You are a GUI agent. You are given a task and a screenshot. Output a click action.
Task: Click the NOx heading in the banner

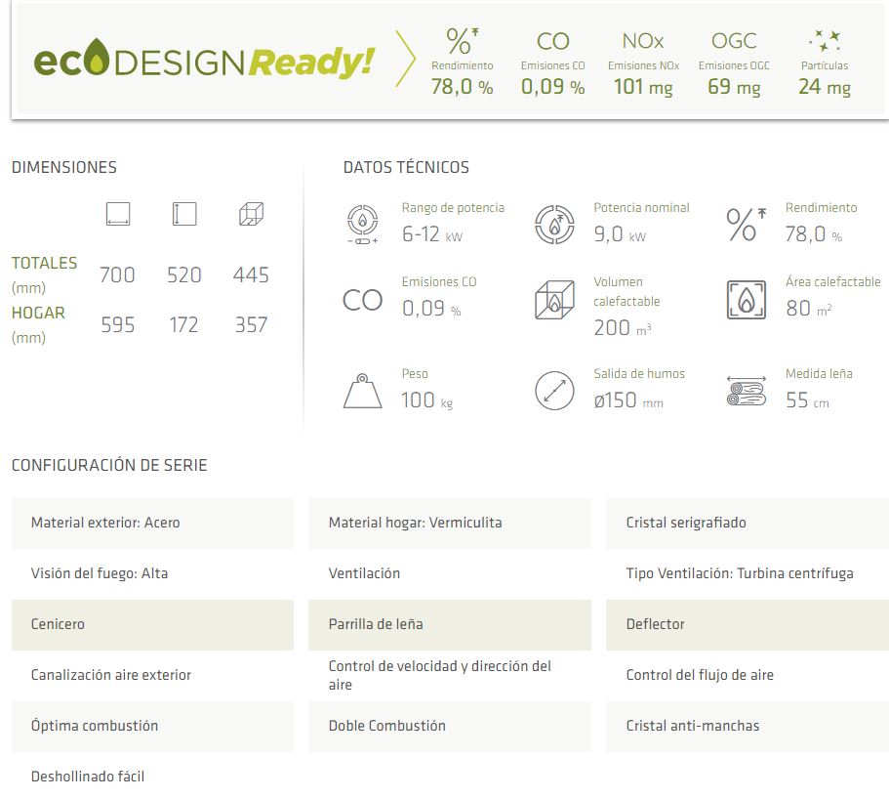tap(643, 41)
